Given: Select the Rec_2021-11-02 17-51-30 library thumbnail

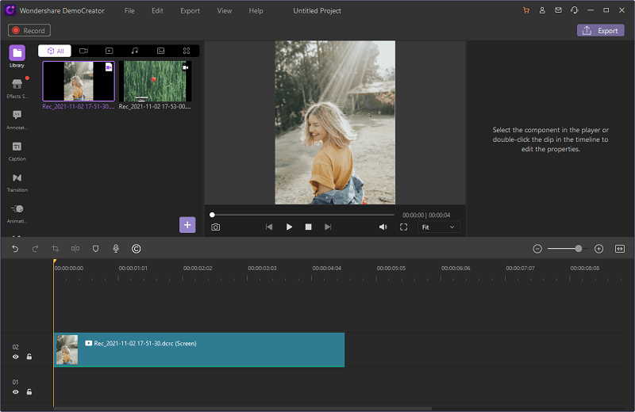Looking at the screenshot, I should 79,81.
